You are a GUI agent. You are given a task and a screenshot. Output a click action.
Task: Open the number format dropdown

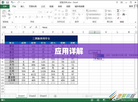pyautogui.click(x=83, y=11)
